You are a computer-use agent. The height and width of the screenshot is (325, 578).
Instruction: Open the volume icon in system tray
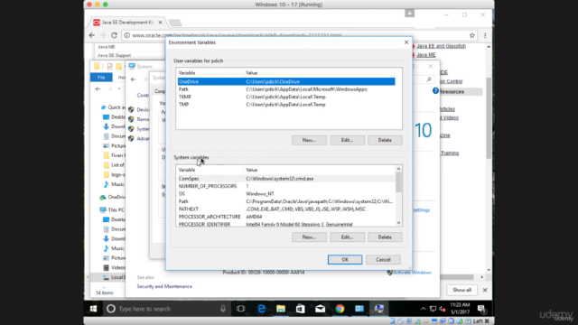[442, 309]
